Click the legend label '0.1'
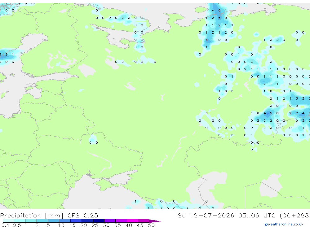 [x=5, y=225]
